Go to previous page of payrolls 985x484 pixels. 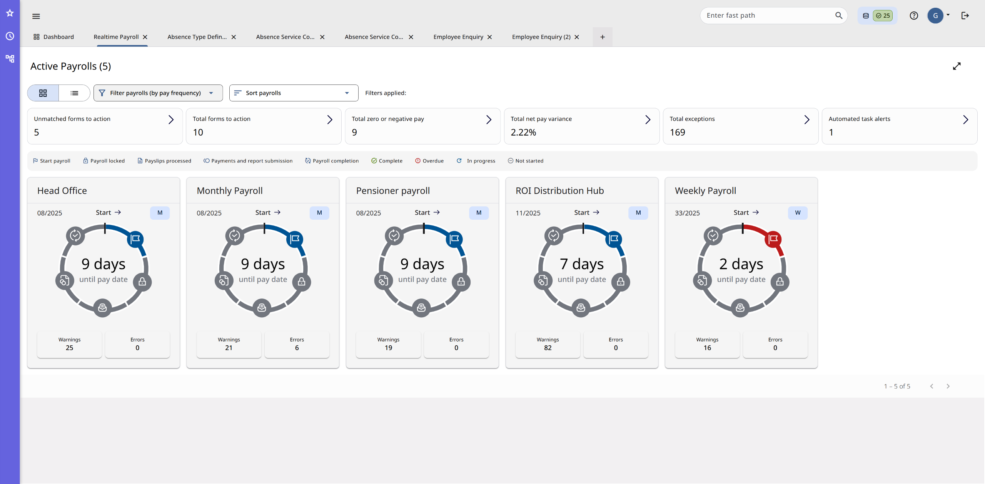[932, 386]
